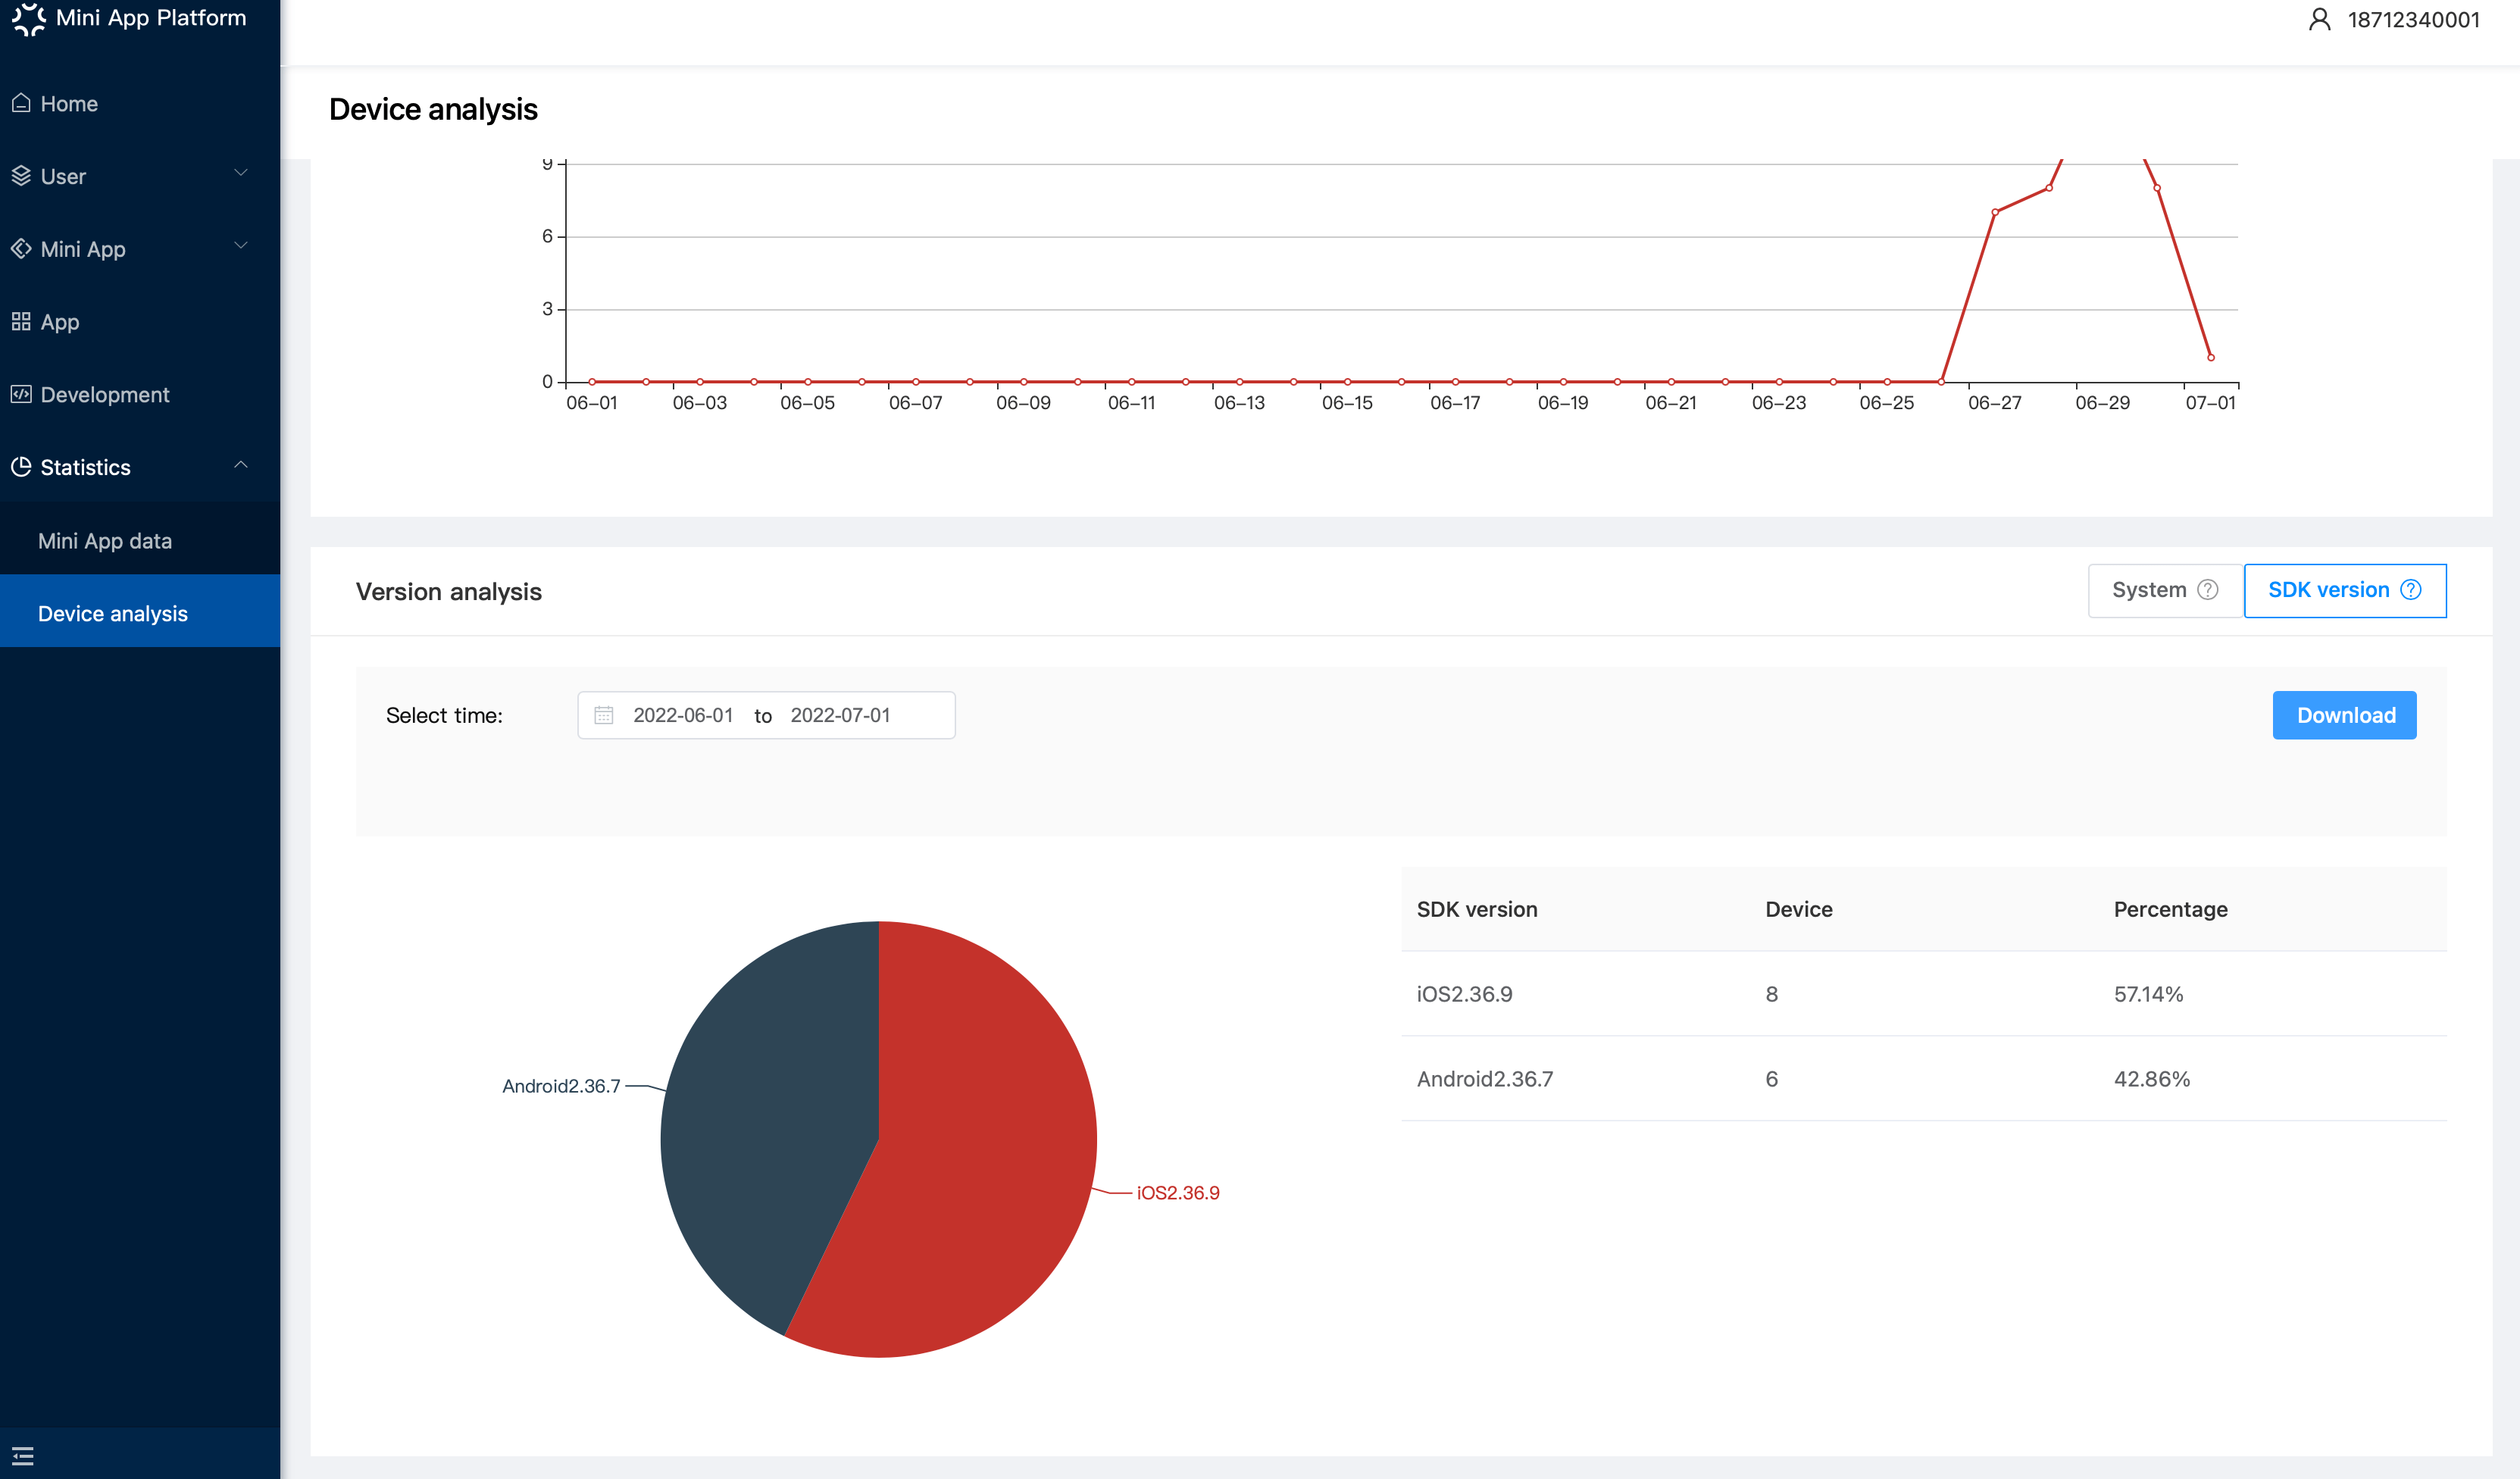
Task: Click the Home house icon
Action: 21,103
